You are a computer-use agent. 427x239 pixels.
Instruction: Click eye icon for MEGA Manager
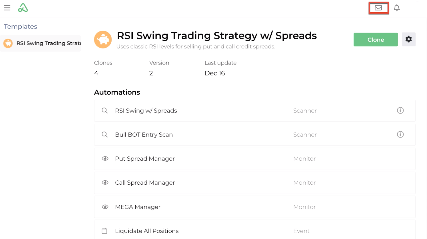tap(105, 207)
